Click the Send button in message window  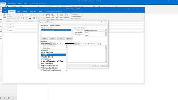tap(5, 27)
